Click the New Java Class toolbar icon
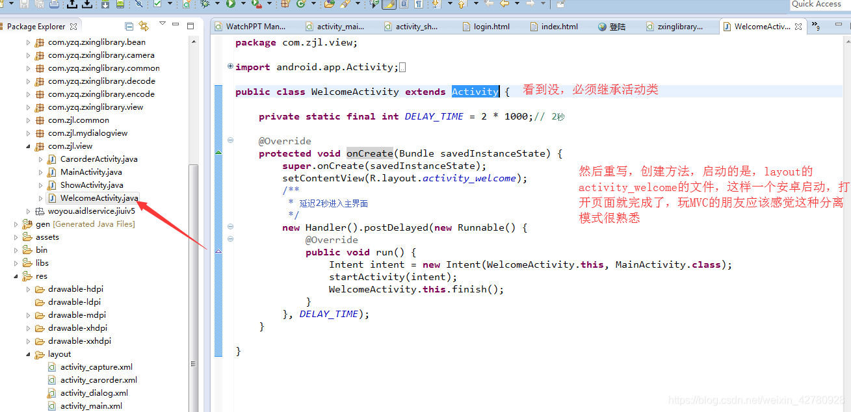 pyautogui.click(x=301, y=4)
